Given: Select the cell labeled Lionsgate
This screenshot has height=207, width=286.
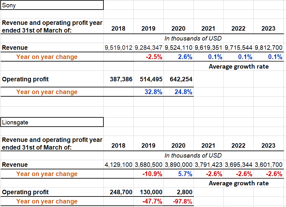Looking at the screenshot, I should (x=52, y=122).
